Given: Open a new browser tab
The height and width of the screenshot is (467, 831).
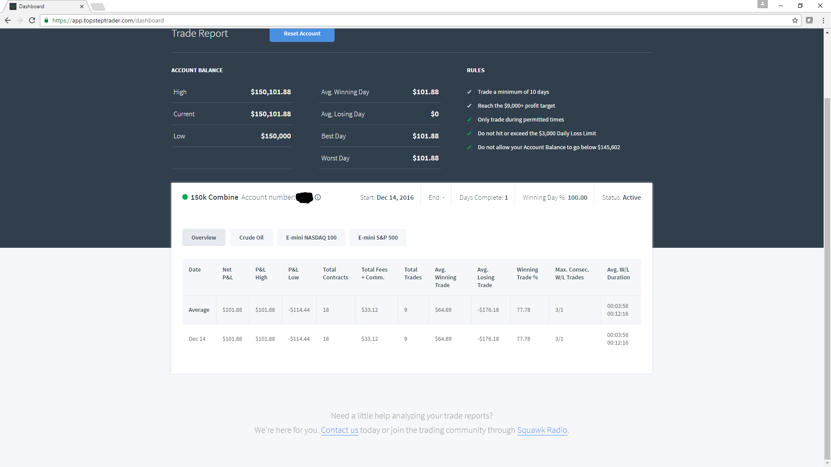Looking at the screenshot, I should [98, 6].
